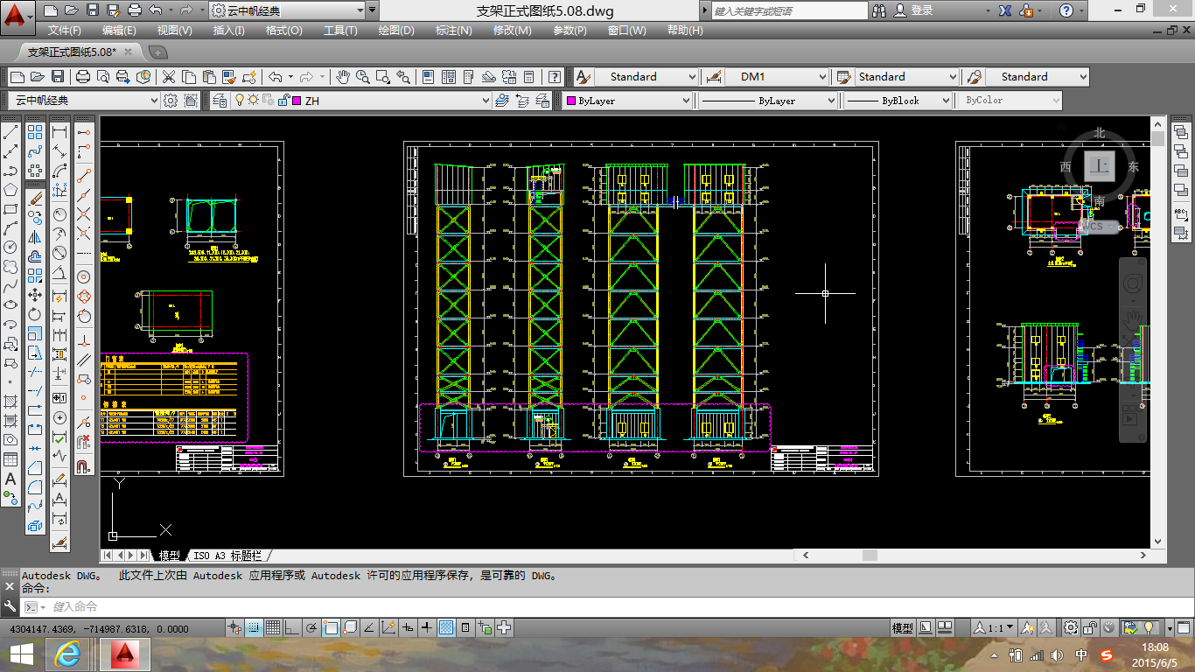Switch to the ISO A3 标题栏 layout tab
The width and height of the screenshot is (1195, 672).
[227, 556]
